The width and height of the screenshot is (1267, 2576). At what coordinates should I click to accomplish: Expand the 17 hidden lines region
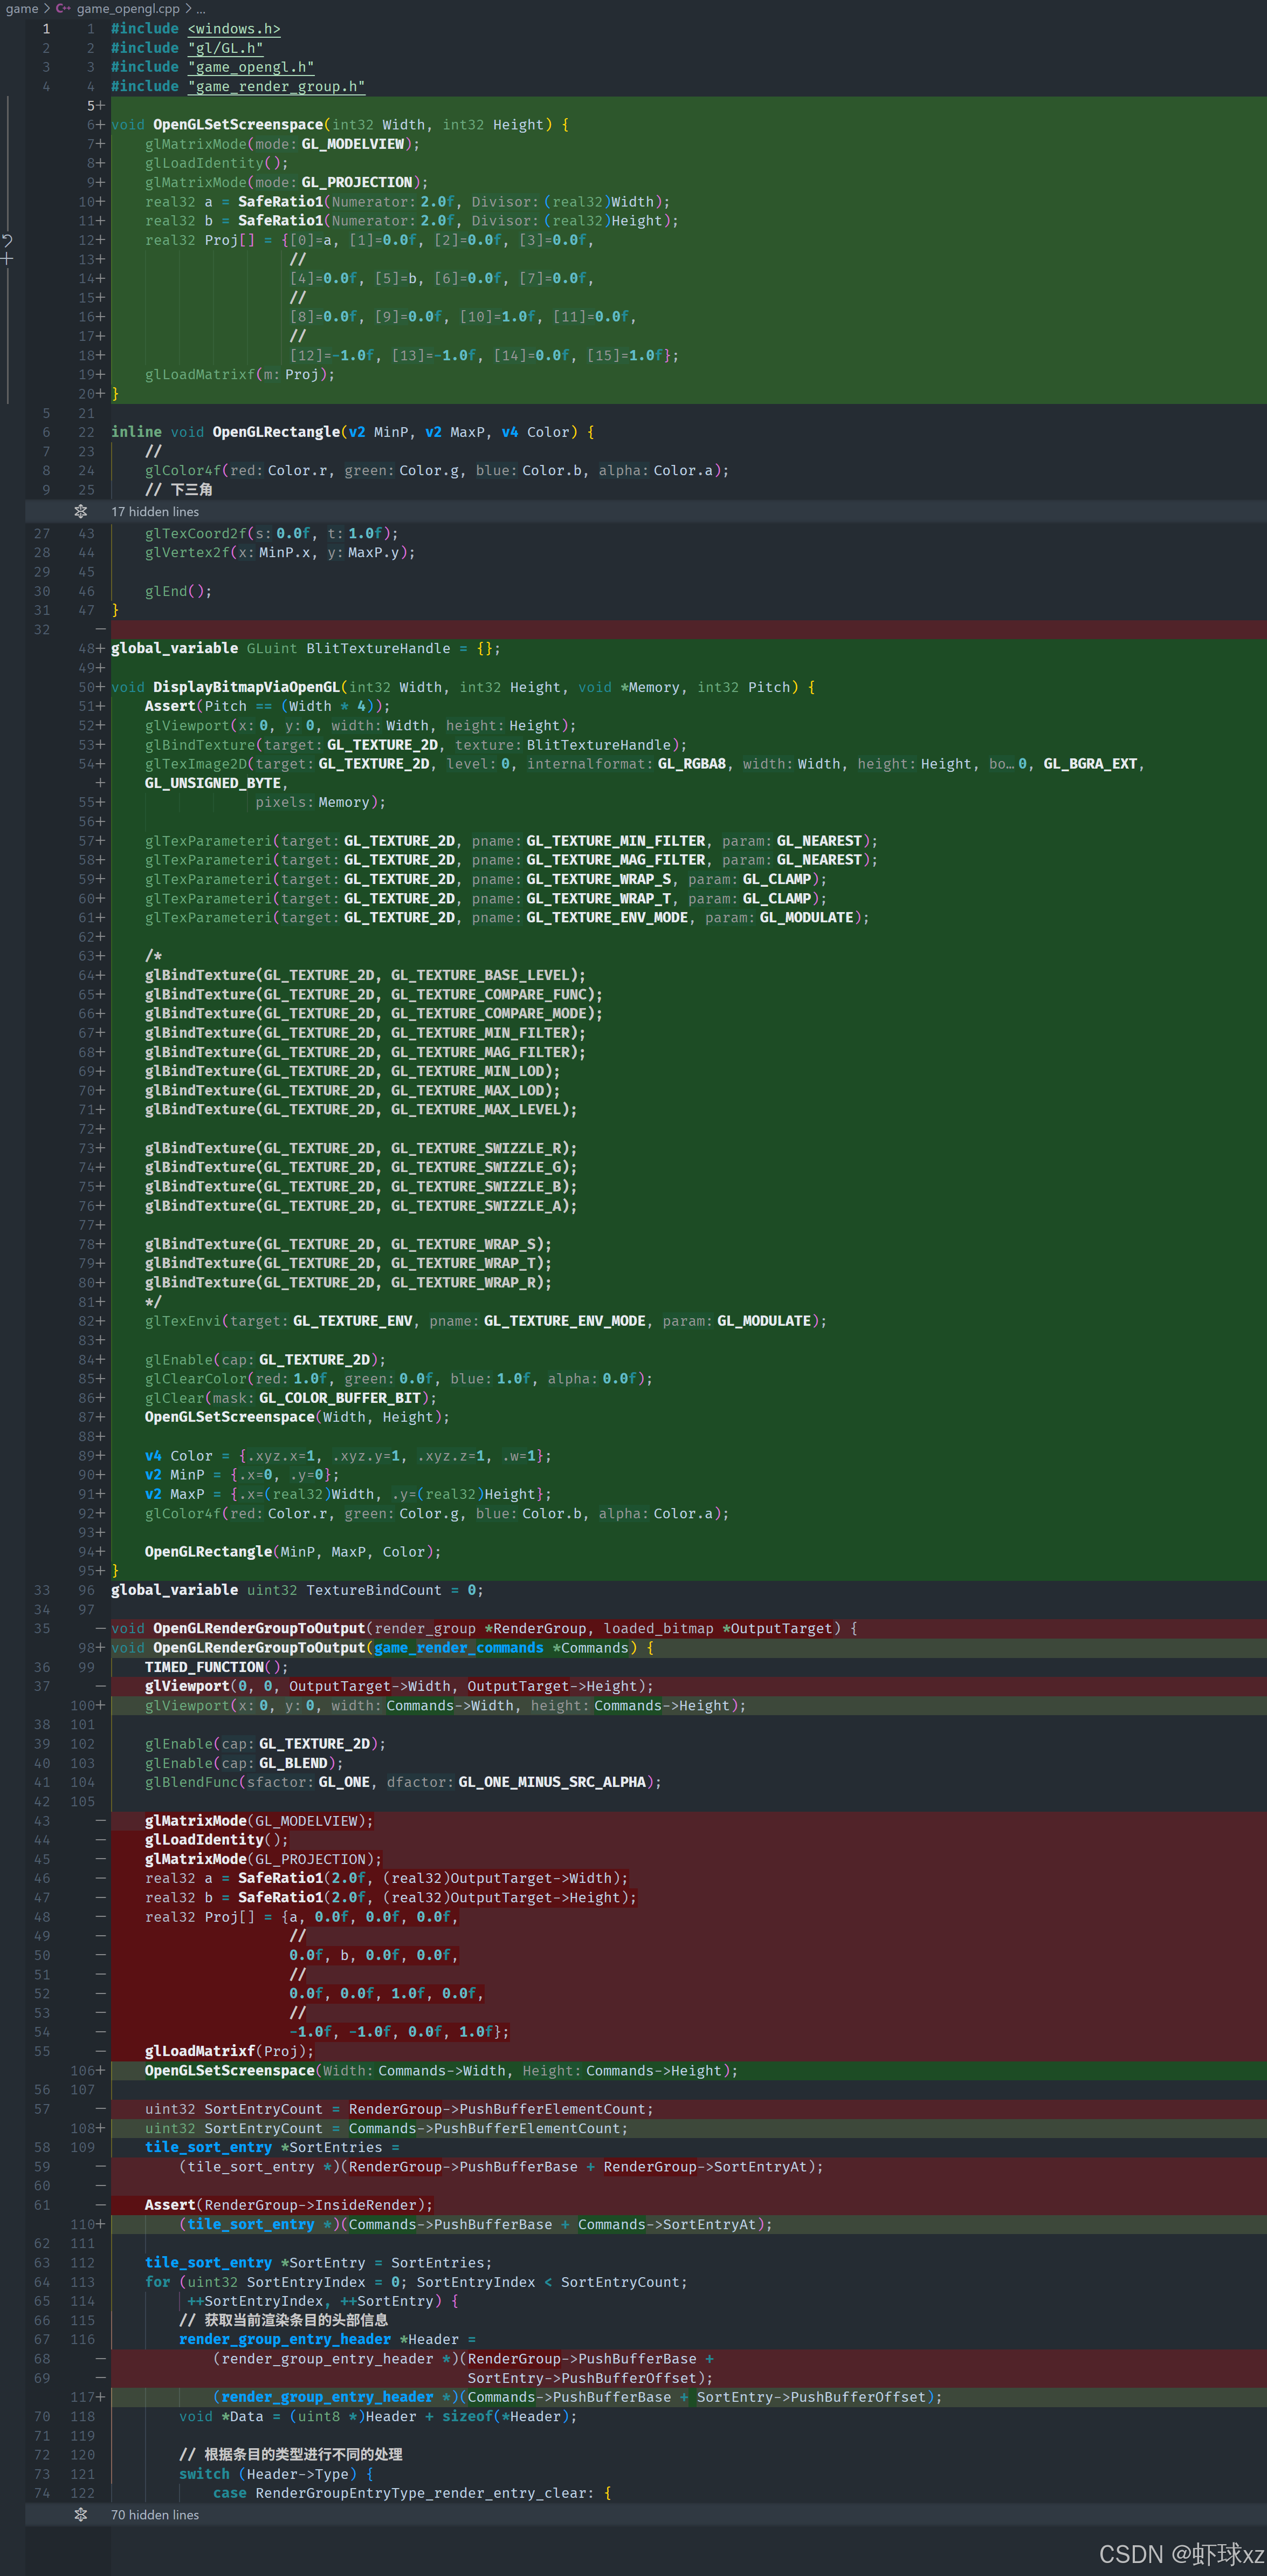click(155, 511)
